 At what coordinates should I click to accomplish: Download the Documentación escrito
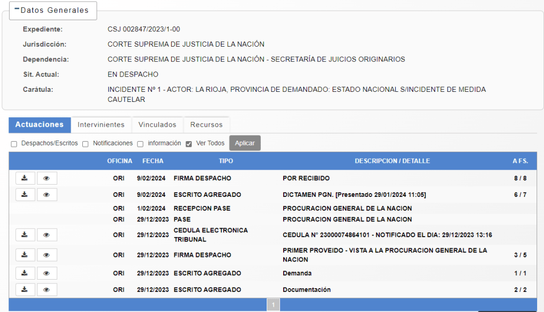pos(25,290)
